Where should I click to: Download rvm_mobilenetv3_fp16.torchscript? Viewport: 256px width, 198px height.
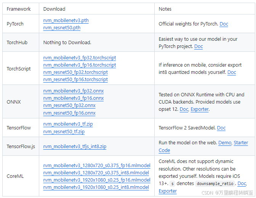click(x=80, y=65)
